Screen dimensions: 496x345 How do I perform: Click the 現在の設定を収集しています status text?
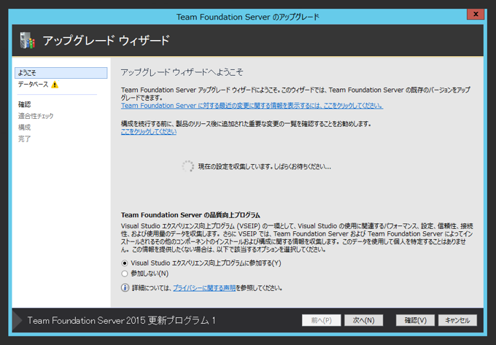click(265, 166)
